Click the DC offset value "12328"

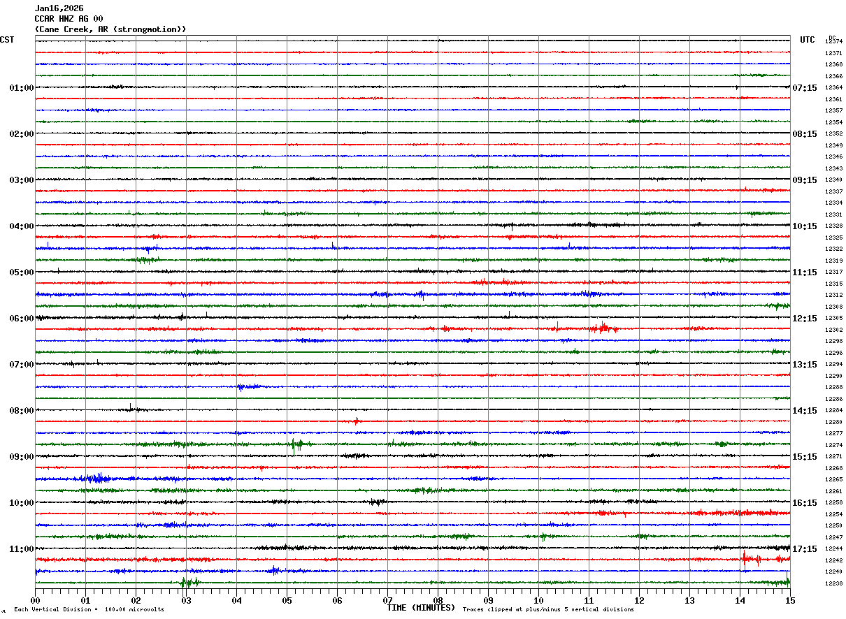point(833,226)
